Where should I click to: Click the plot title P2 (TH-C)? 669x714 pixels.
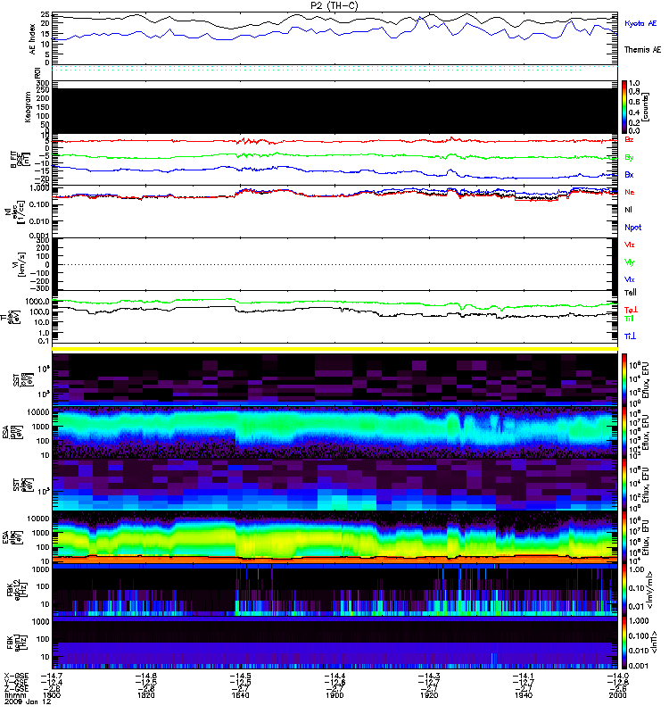click(x=334, y=5)
